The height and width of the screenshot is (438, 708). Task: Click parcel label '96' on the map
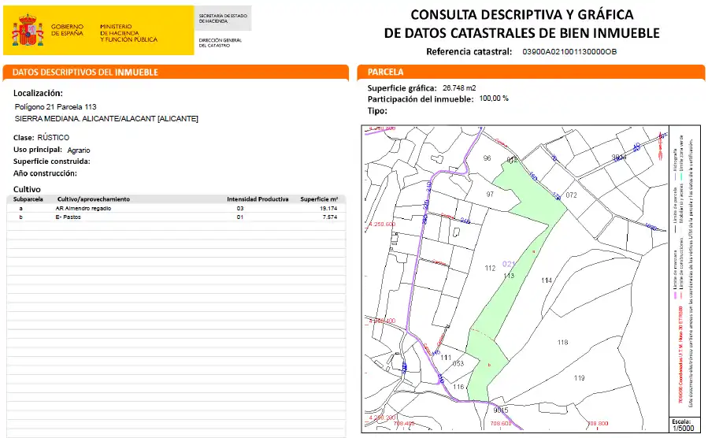(x=487, y=158)
